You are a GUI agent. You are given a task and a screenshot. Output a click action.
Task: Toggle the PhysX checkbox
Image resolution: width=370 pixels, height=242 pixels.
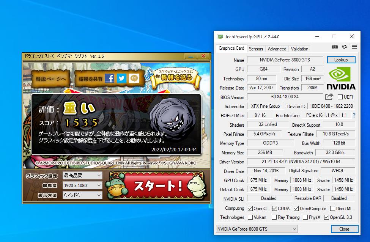(x=305, y=217)
